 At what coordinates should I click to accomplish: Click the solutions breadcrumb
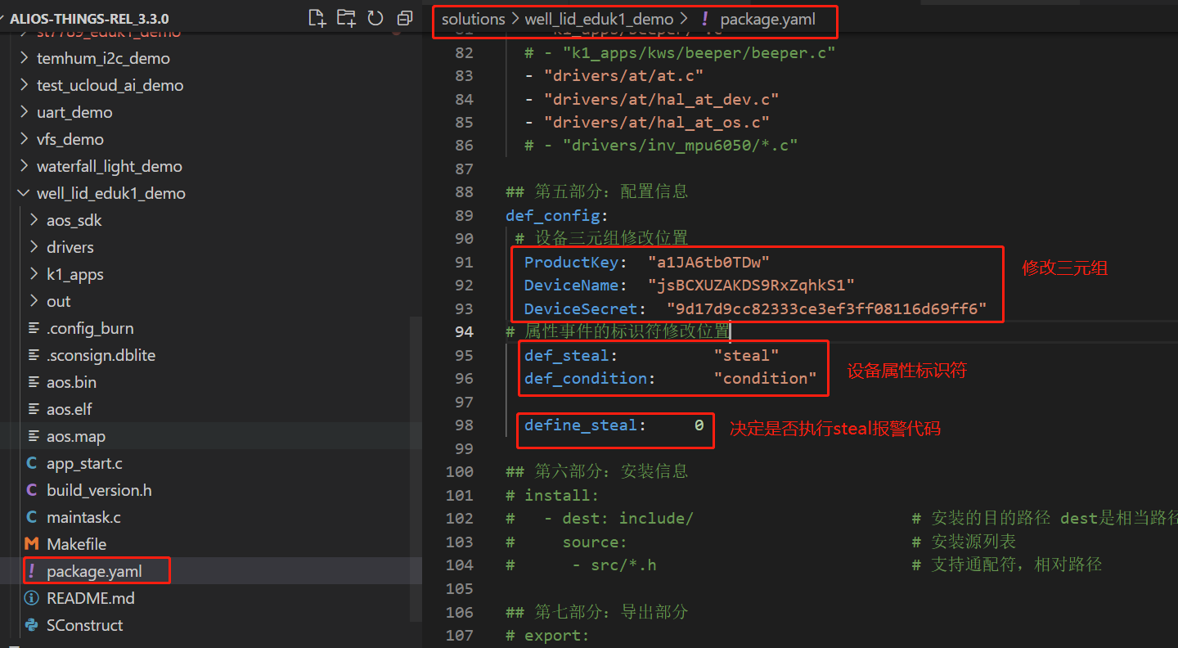(474, 19)
